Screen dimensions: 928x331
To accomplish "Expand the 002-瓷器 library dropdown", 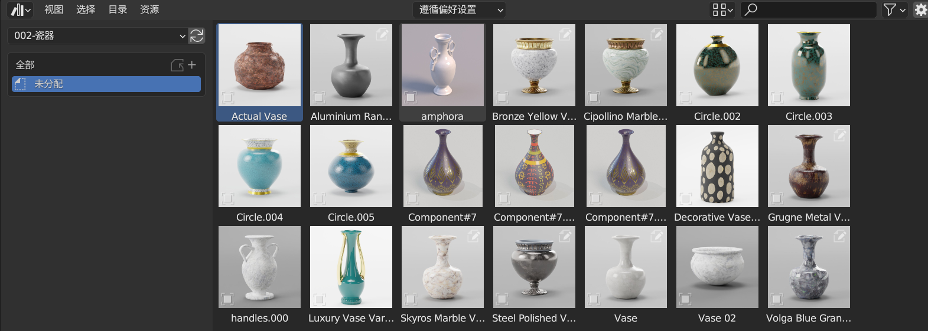I will (97, 35).
